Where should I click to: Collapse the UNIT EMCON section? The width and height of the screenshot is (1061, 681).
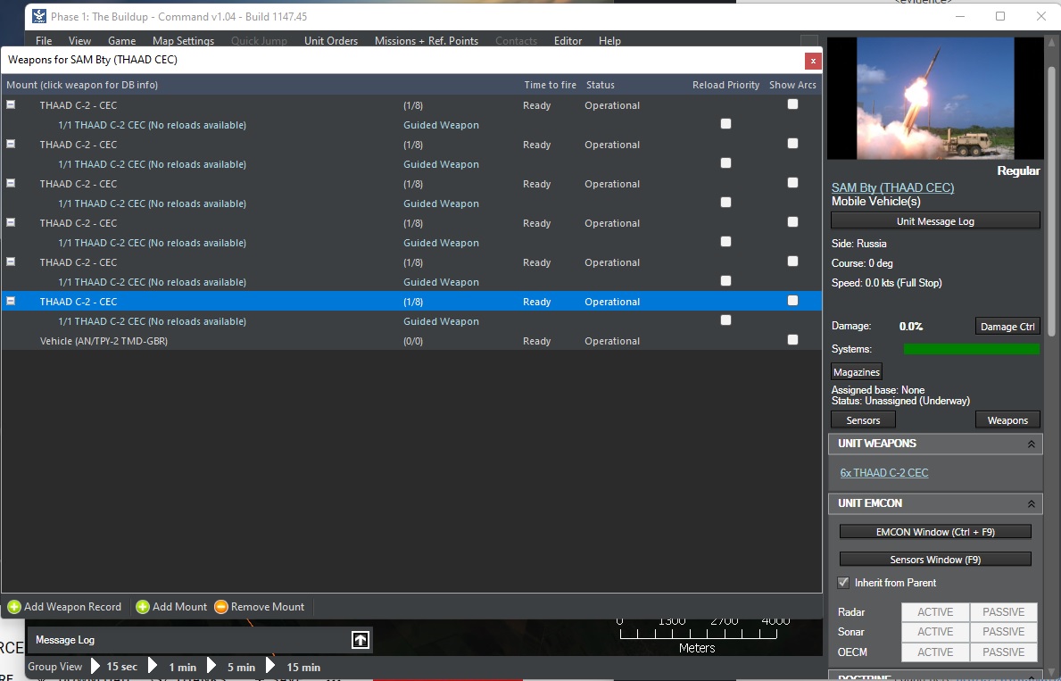point(1032,503)
